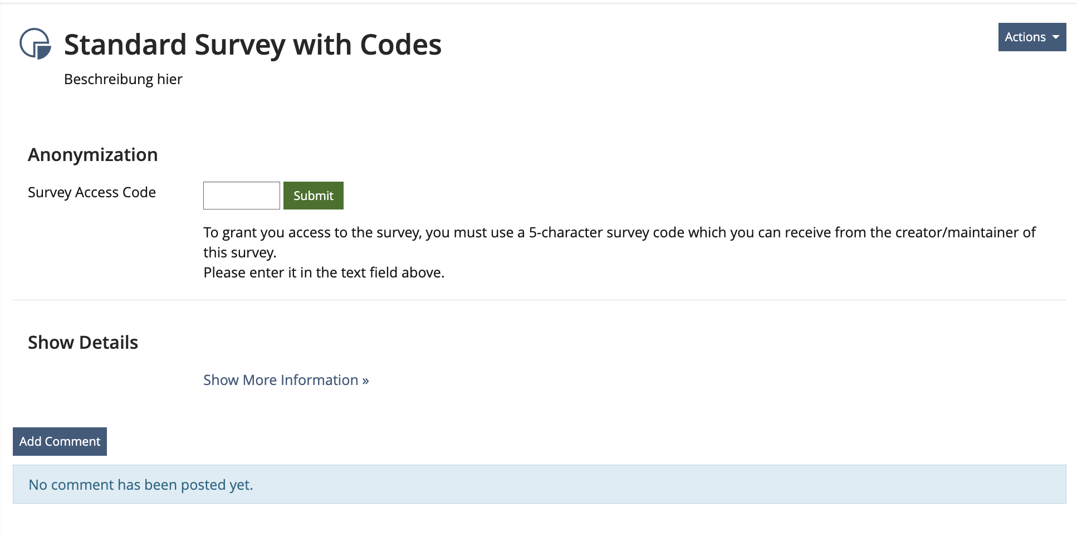The image size is (1077, 536).
Task: Click the Survey Access Code label
Action: (x=92, y=192)
